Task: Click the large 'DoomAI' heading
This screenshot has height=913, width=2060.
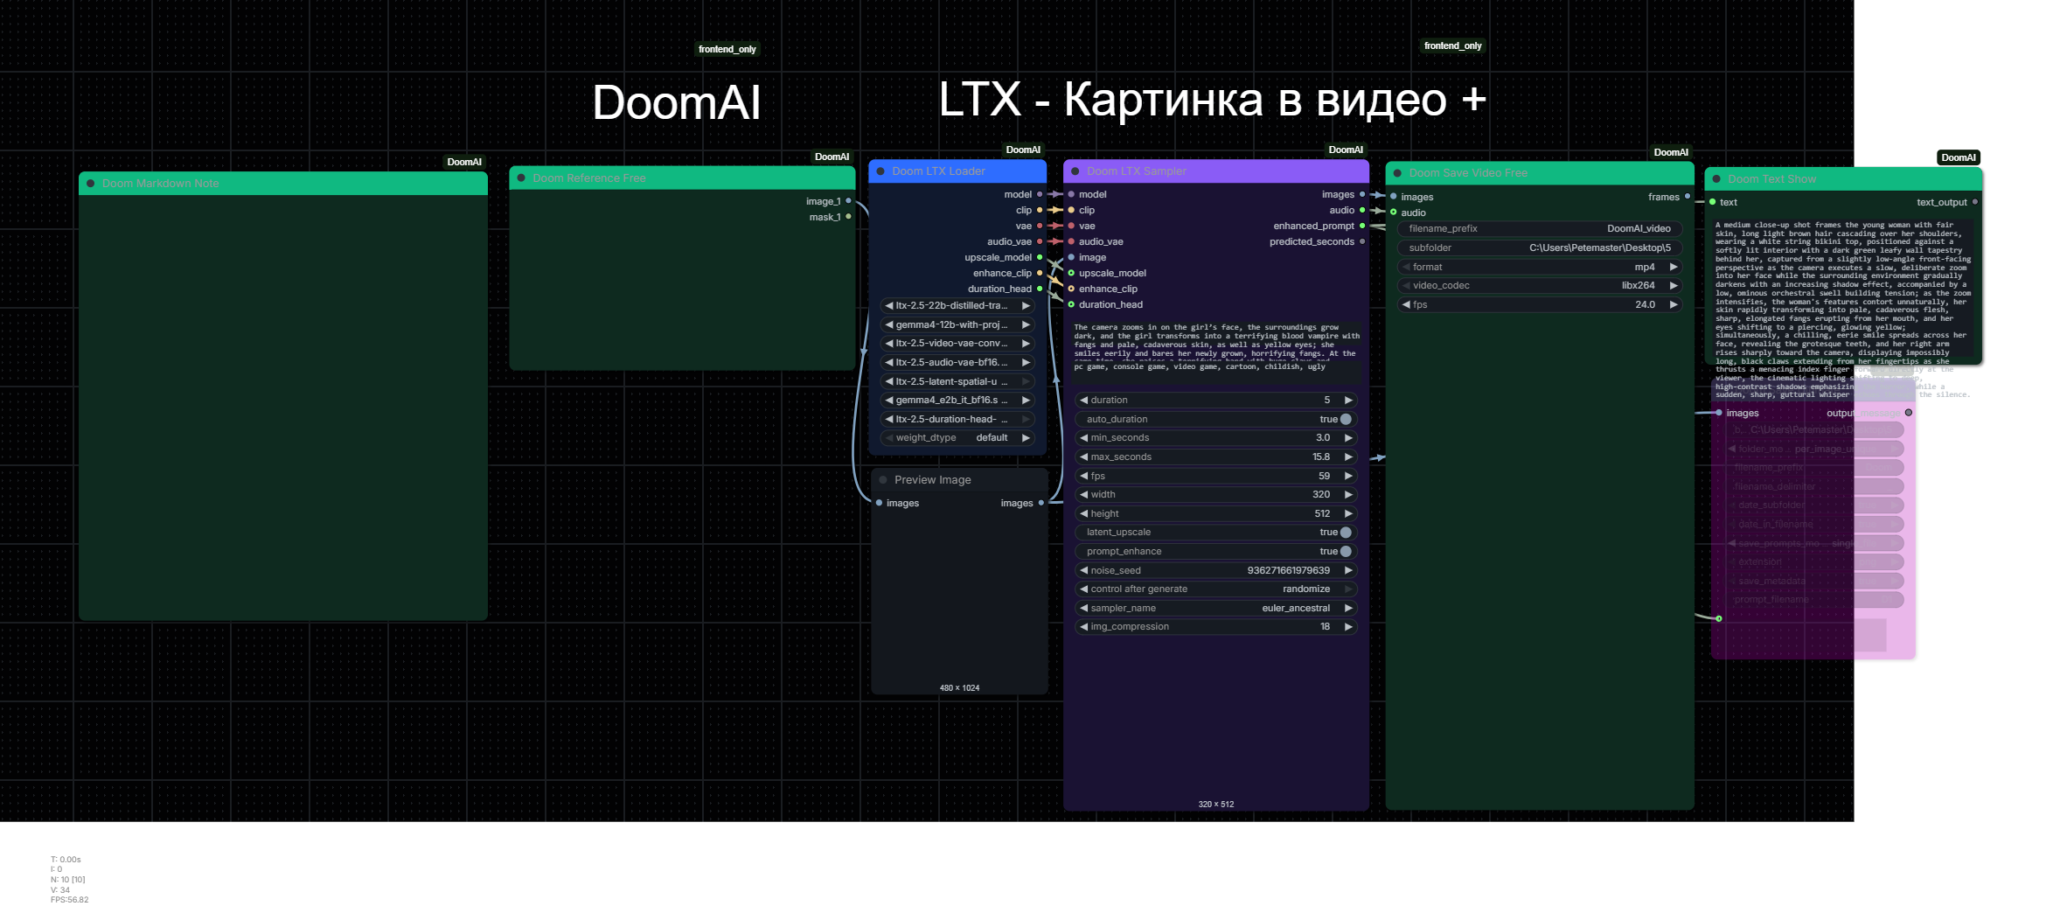Action: tap(676, 102)
